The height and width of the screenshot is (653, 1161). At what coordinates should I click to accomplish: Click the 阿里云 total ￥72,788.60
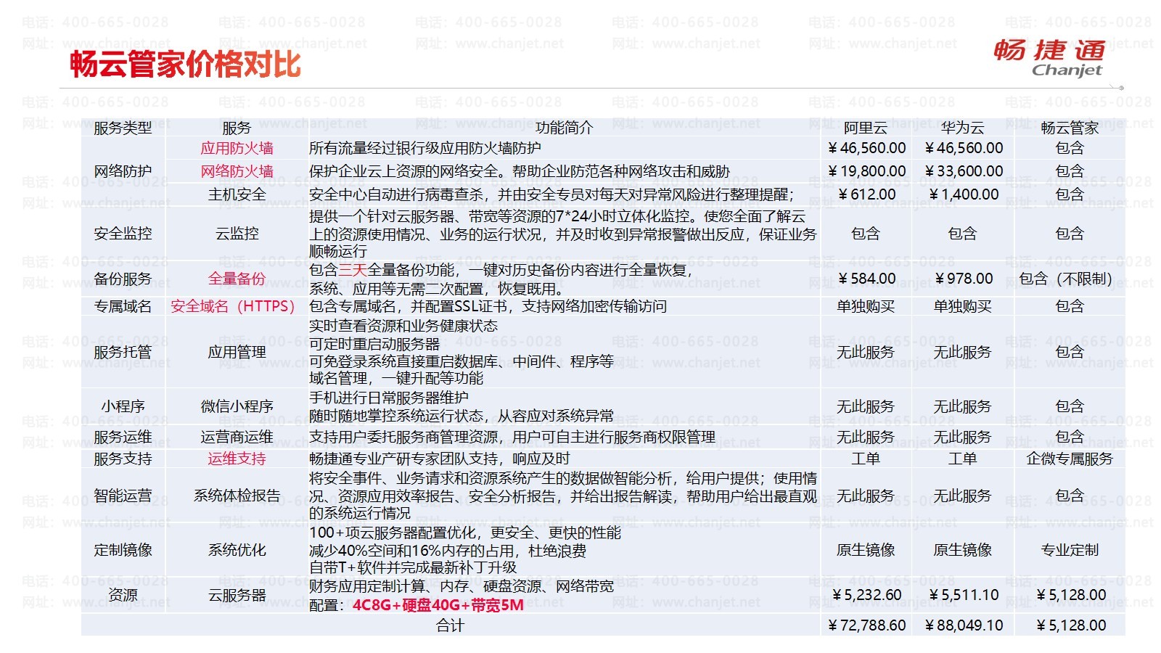tap(866, 626)
